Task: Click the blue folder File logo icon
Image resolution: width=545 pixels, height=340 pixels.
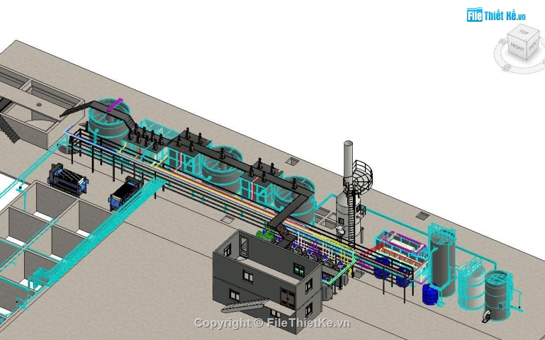Action: [x=474, y=15]
